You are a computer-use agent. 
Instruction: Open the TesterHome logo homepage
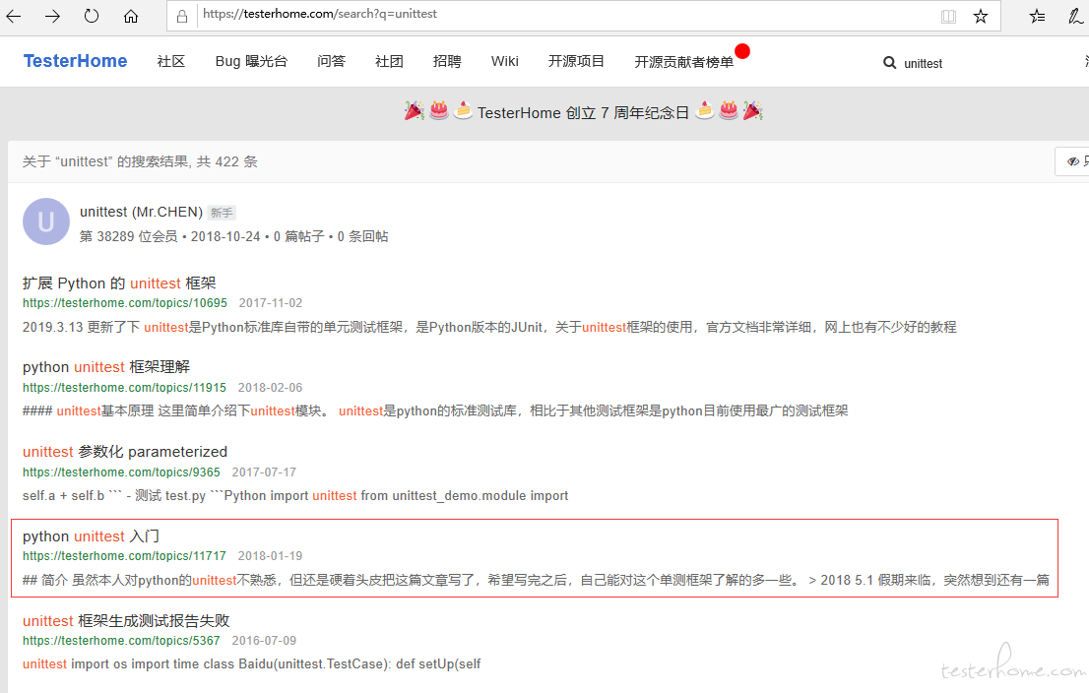(75, 61)
